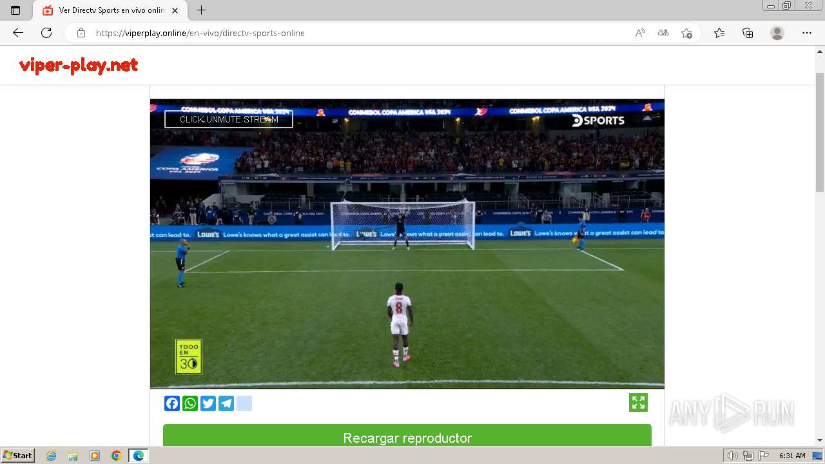Open the player in fullscreen
The width and height of the screenshot is (825, 464).
[638, 403]
